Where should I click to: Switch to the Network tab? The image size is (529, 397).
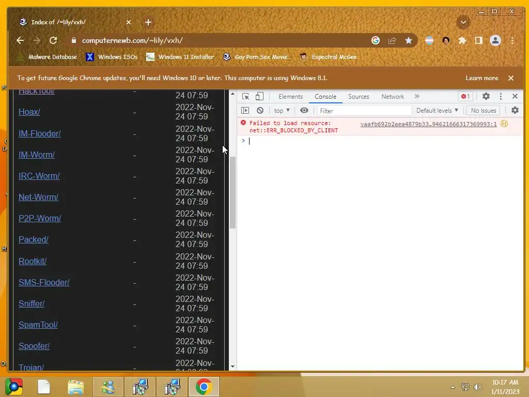tap(393, 97)
